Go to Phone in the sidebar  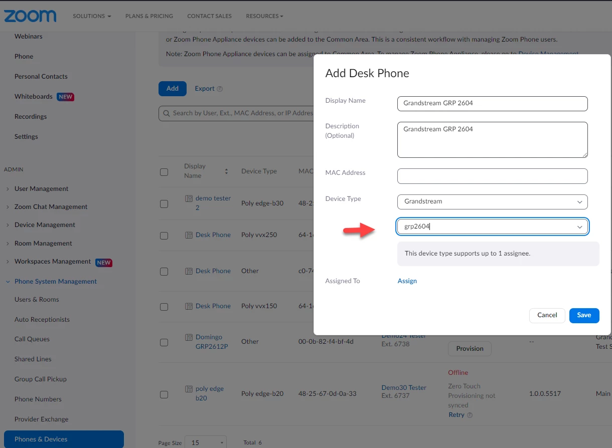24,57
